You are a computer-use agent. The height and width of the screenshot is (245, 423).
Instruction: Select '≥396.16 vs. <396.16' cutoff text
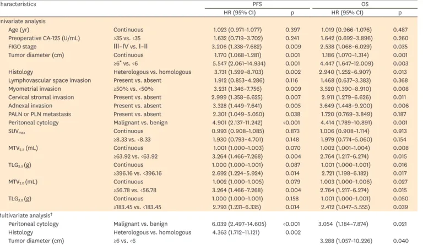[x=138, y=173]
